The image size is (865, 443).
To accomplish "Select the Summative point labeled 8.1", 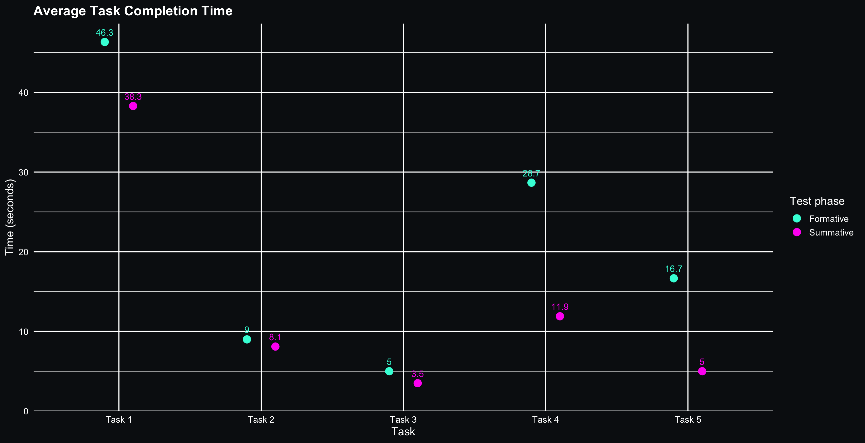I will point(275,347).
